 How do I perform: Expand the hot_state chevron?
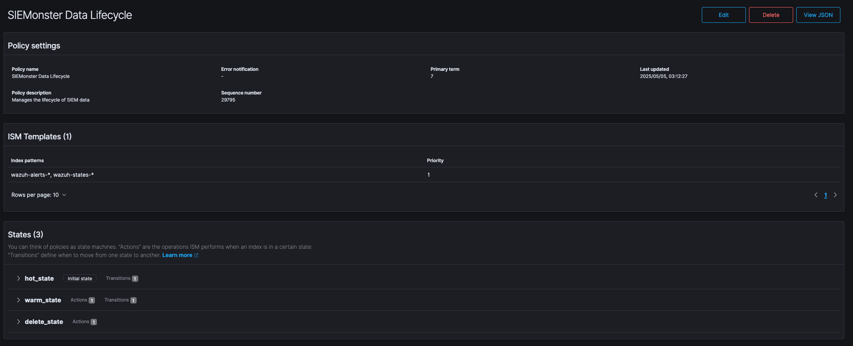coord(18,278)
